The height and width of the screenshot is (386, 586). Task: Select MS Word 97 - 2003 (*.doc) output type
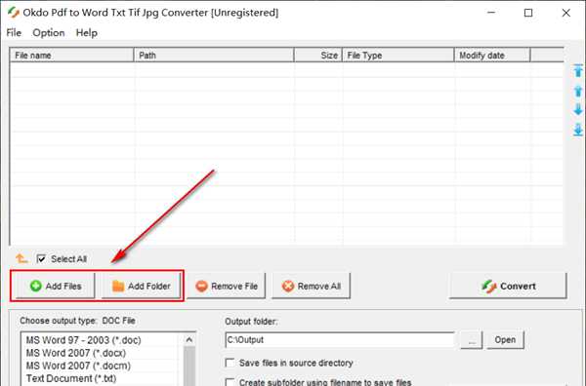(x=101, y=340)
